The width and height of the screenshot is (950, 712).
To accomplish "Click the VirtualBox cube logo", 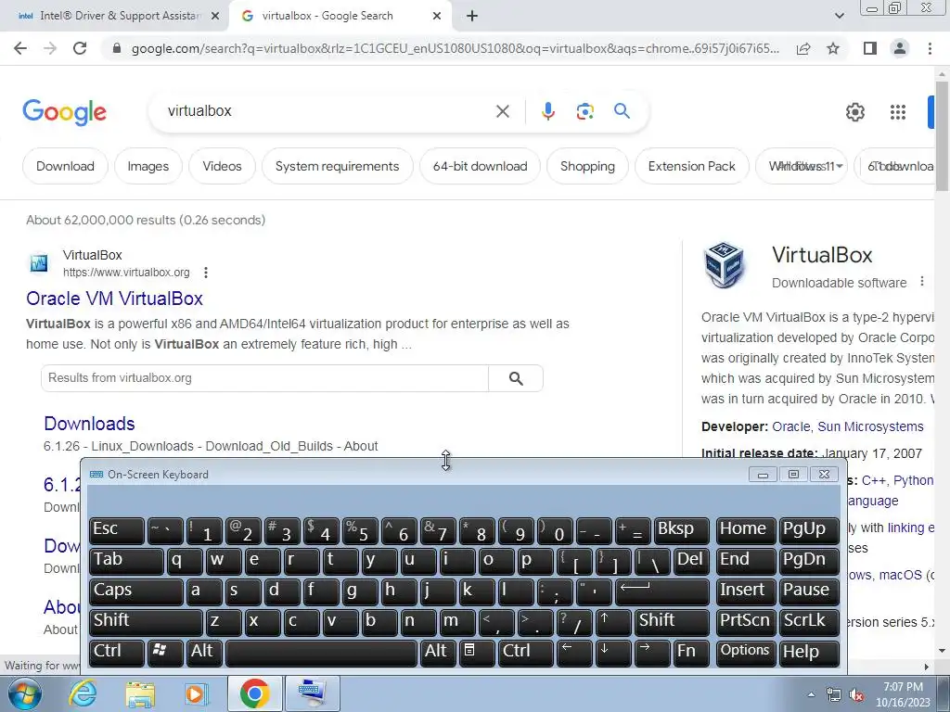I will click(724, 264).
